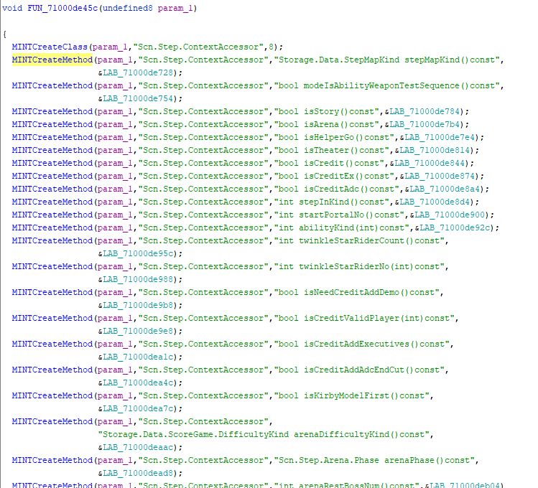Go to label LAB_71000de814

(x=435, y=151)
